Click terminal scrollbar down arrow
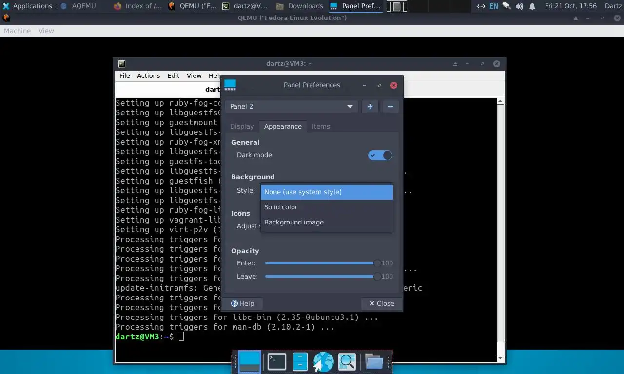The image size is (624, 374). click(x=500, y=358)
